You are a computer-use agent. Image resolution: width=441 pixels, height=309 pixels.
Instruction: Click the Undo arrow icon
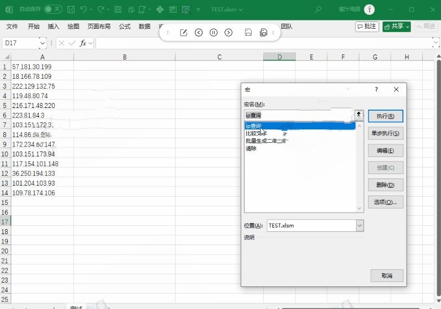point(83,9)
